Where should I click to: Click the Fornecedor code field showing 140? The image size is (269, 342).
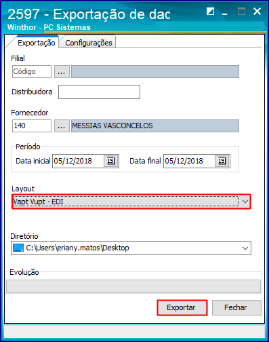(32, 126)
